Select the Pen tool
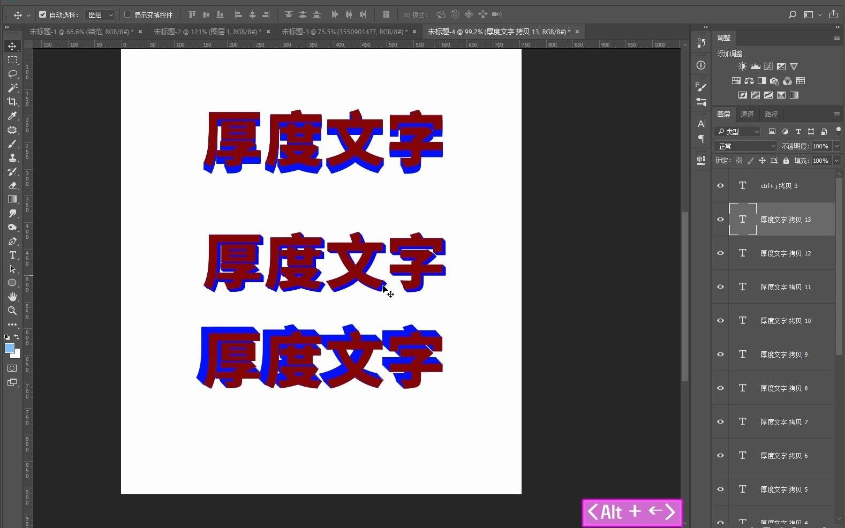Viewport: 845px width, 528px height. point(12,241)
